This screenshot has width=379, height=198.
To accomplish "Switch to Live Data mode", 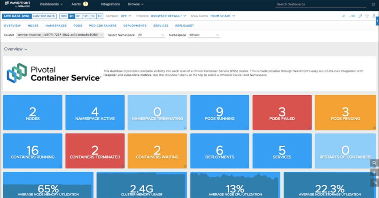I will [17, 16].
